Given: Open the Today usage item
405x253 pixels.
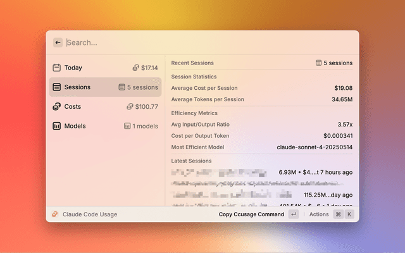Looking at the screenshot, I should pos(105,68).
